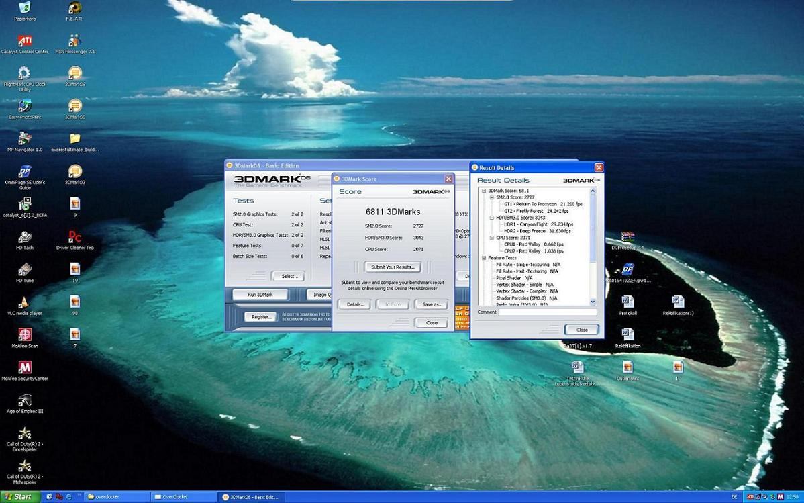Open Rektifikation(1) Word document icon
Viewport: 804px width, 503px height.
pos(678,306)
